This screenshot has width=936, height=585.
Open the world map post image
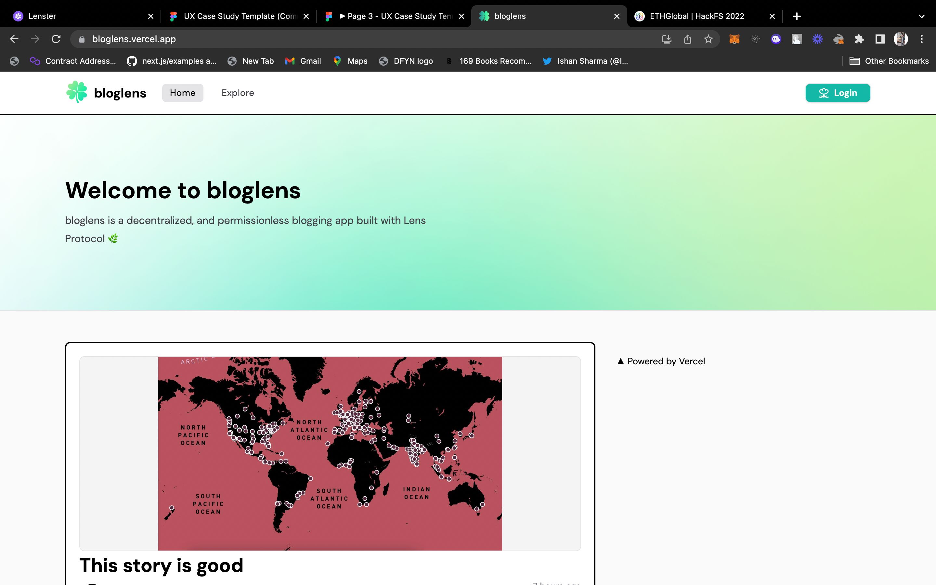pos(330,453)
